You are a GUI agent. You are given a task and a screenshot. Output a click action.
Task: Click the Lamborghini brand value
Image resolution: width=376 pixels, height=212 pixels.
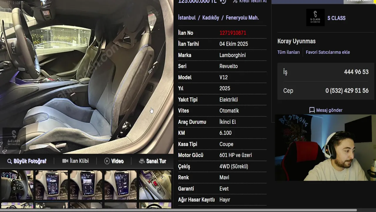(233, 55)
